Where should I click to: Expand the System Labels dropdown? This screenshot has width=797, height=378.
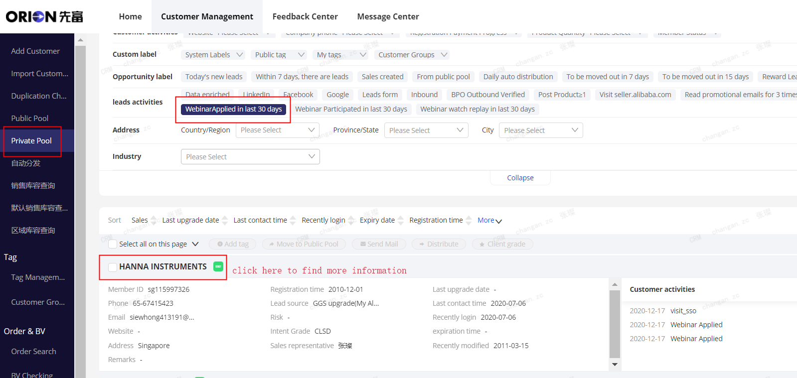[214, 55]
